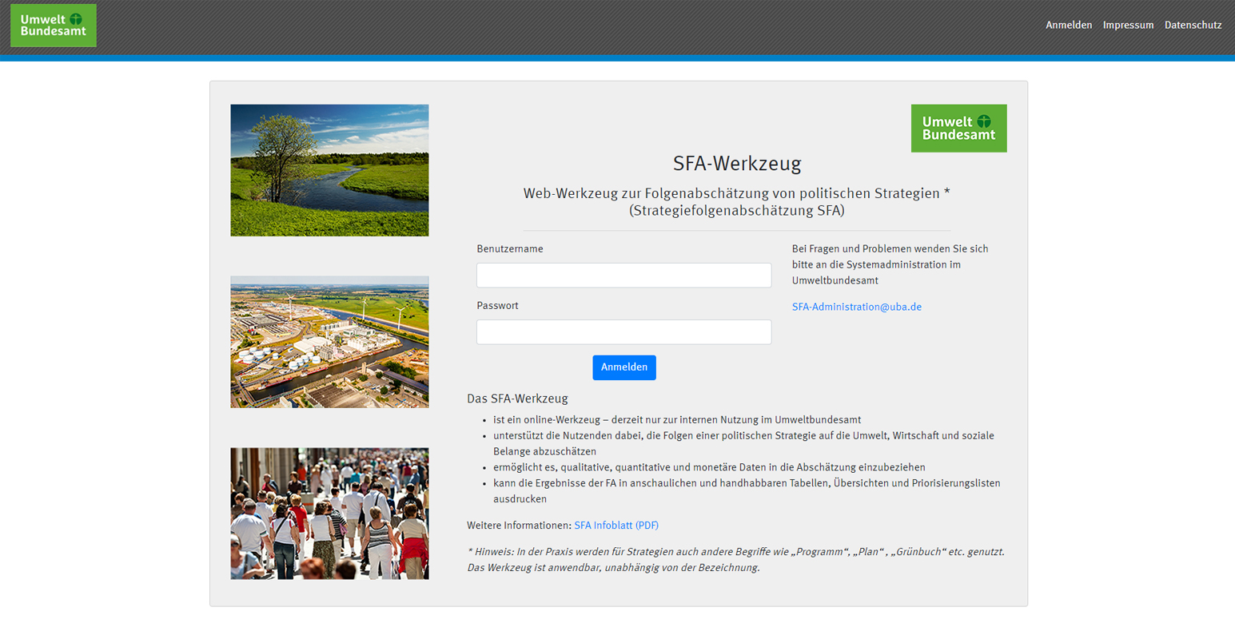Click the Benutzername field label

click(510, 248)
